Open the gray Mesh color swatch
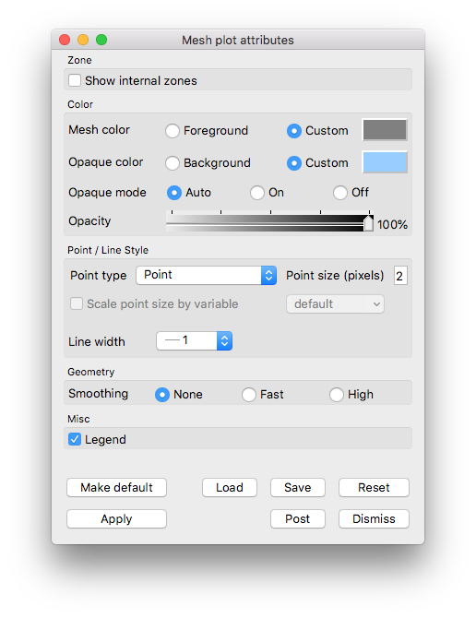 [x=385, y=130]
